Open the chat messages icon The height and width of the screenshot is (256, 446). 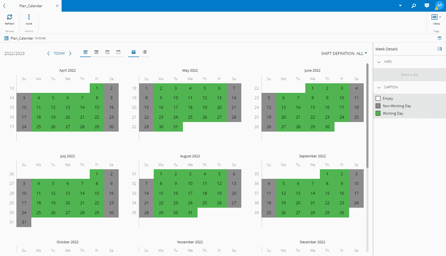click(427, 6)
